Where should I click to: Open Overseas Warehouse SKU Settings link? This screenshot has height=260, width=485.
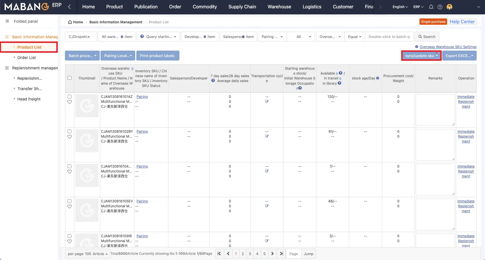[x=448, y=47]
